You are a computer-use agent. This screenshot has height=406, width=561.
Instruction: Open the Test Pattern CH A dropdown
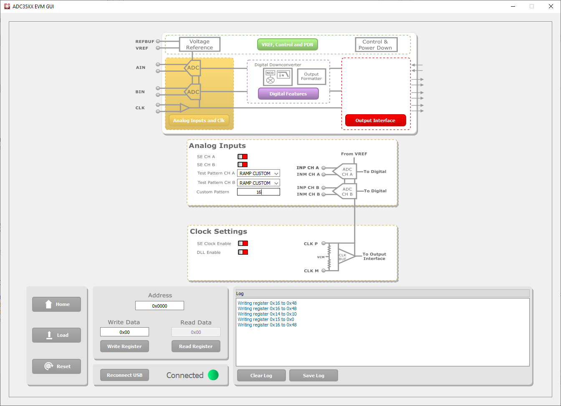point(258,173)
